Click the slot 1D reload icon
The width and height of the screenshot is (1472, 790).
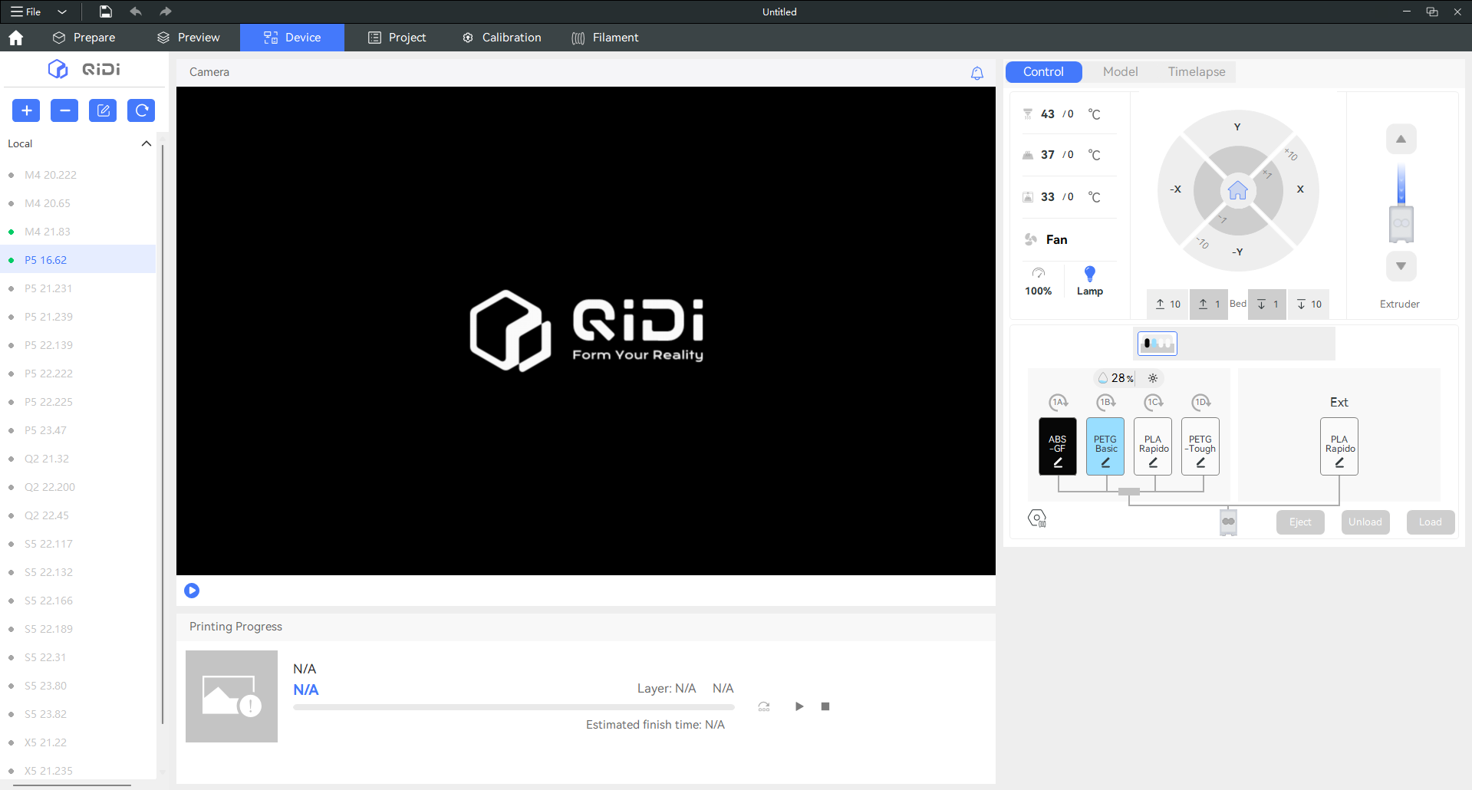coord(1201,402)
